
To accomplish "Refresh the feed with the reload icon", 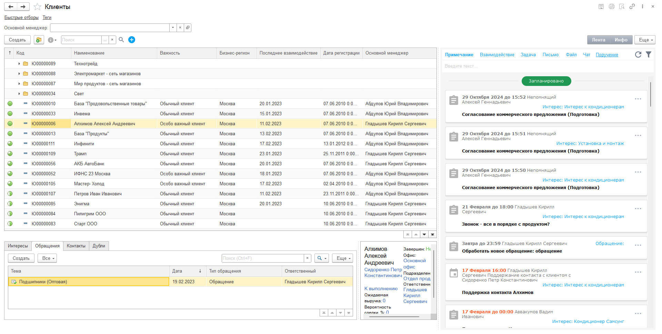I will pyautogui.click(x=638, y=55).
